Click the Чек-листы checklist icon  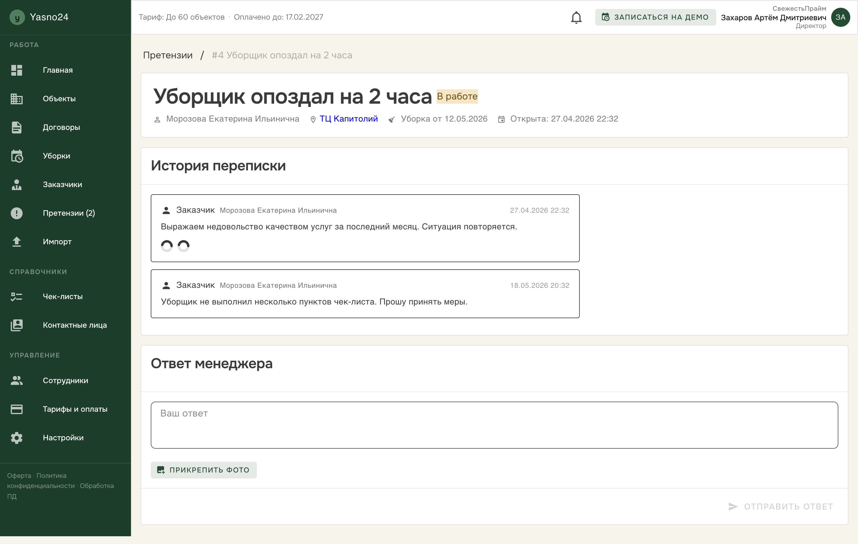pyautogui.click(x=16, y=296)
